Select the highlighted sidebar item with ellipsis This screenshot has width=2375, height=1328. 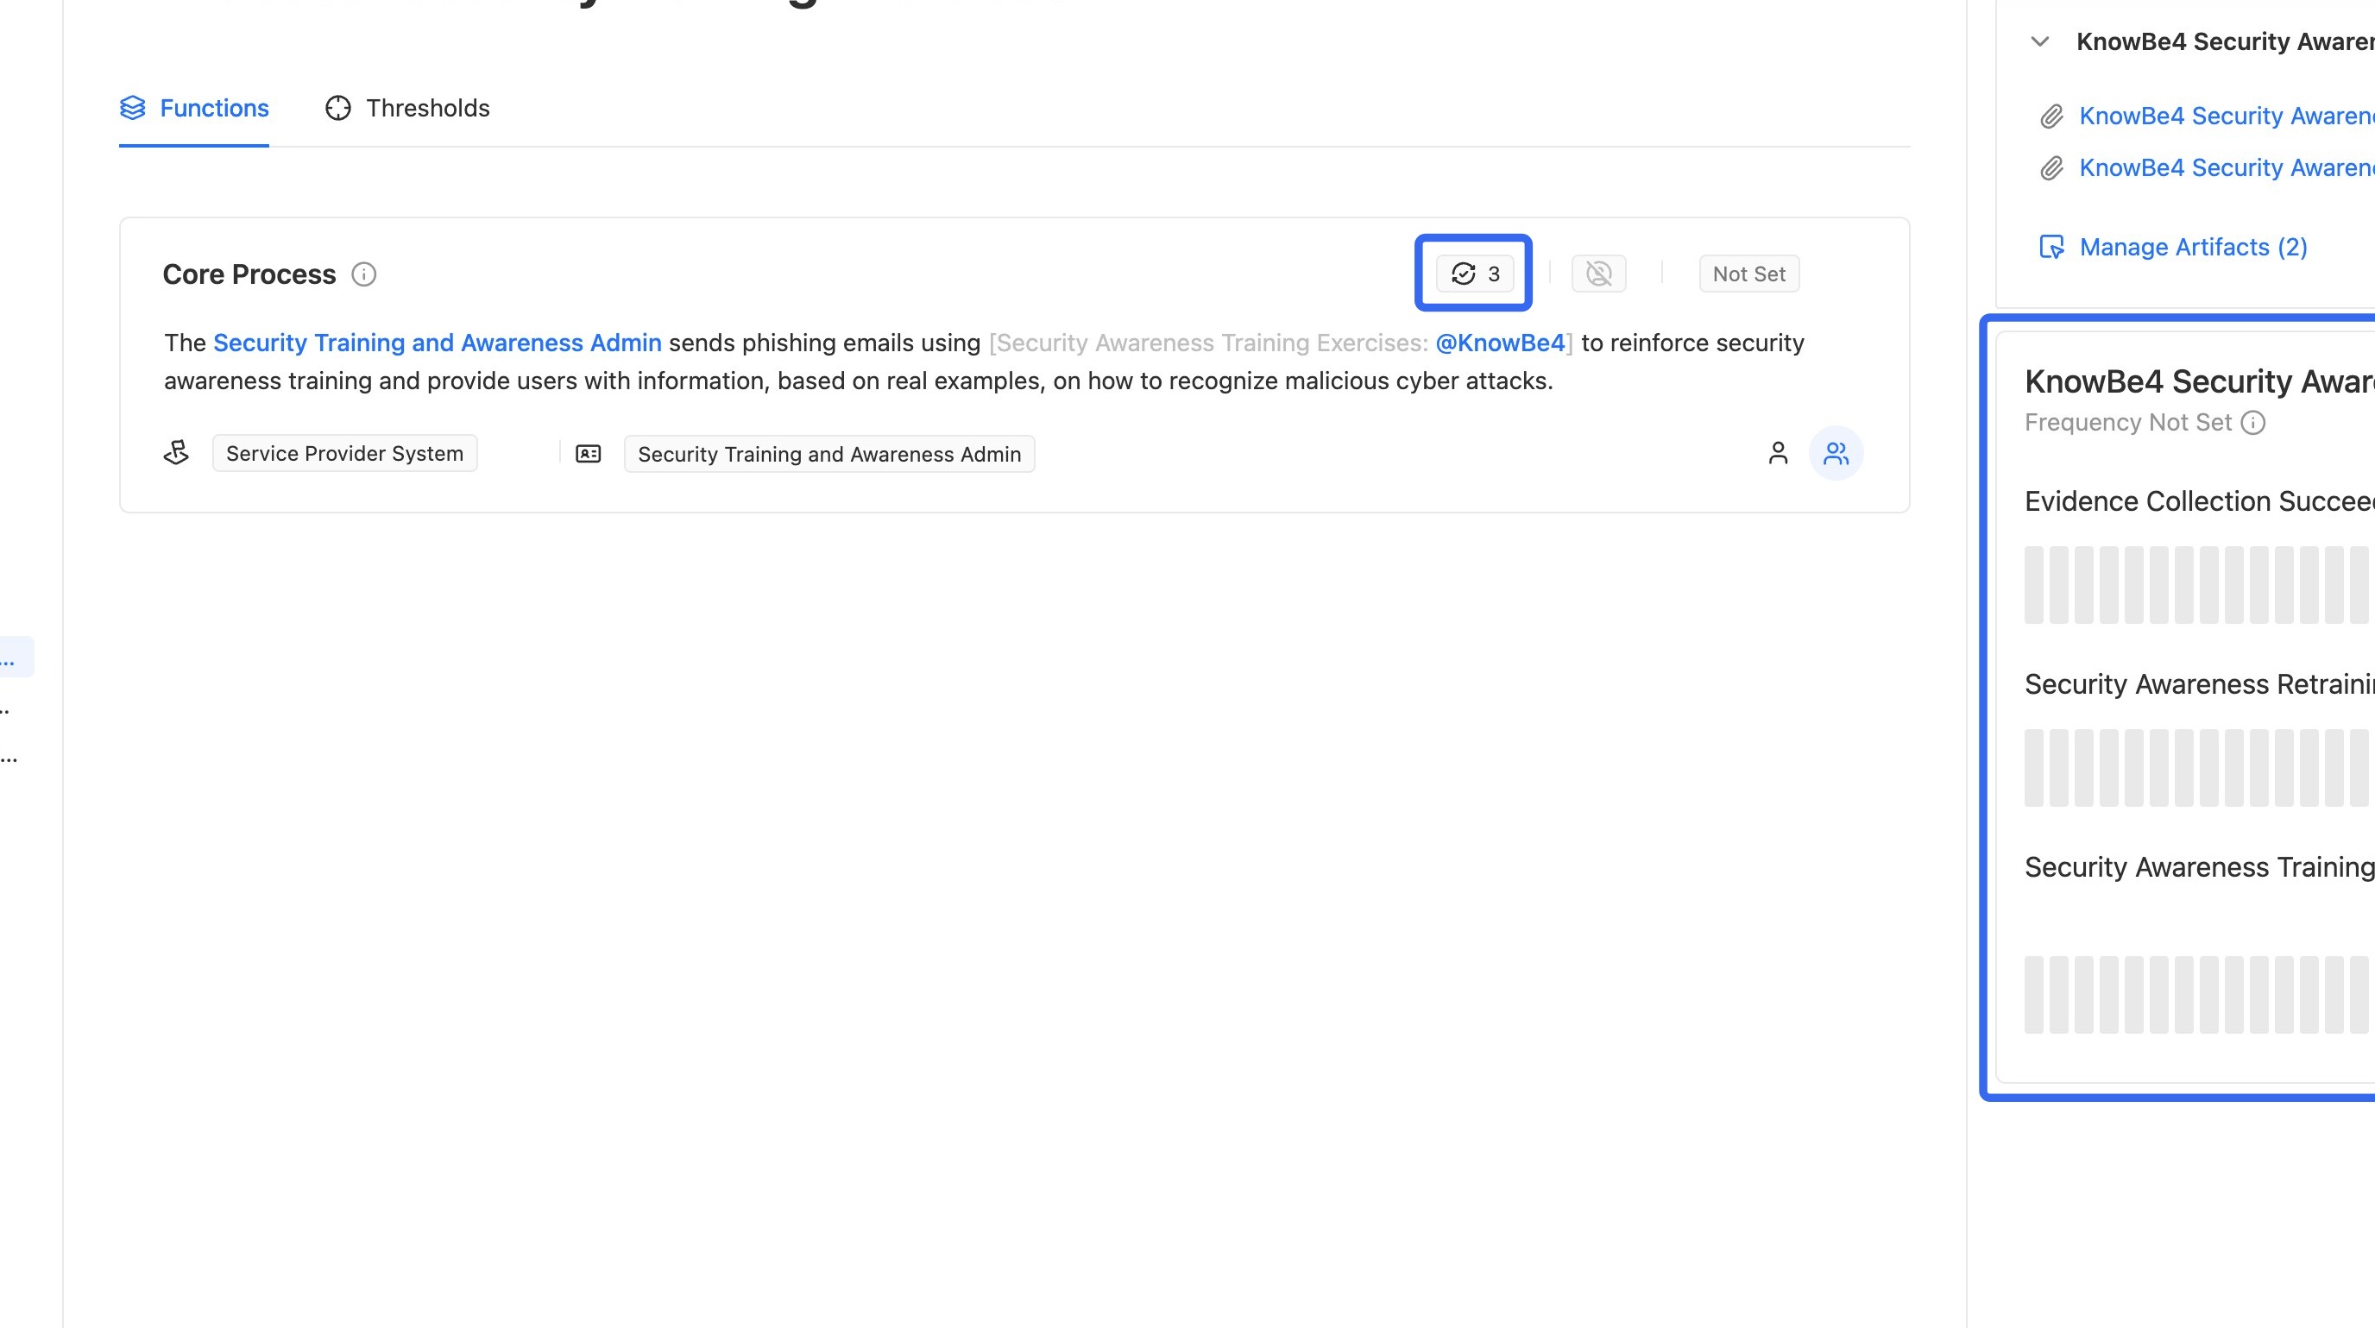pyautogui.click(x=16, y=657)
